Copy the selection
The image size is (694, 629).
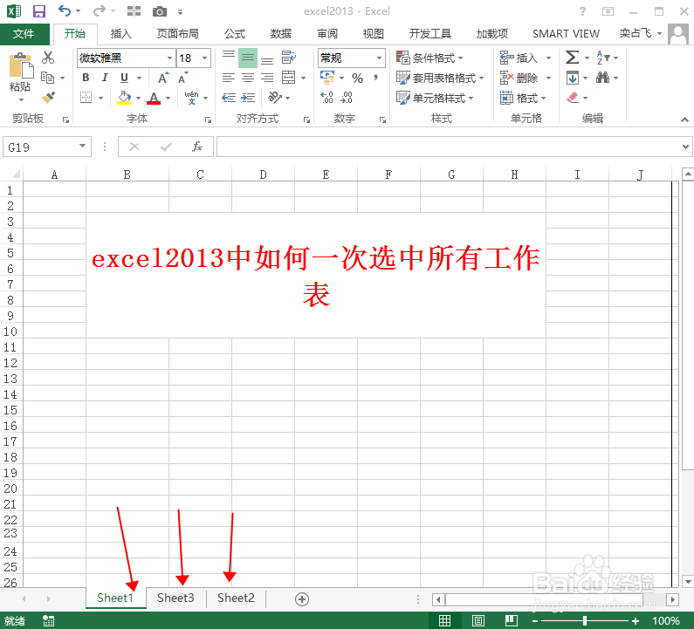[x=48, y=78]
